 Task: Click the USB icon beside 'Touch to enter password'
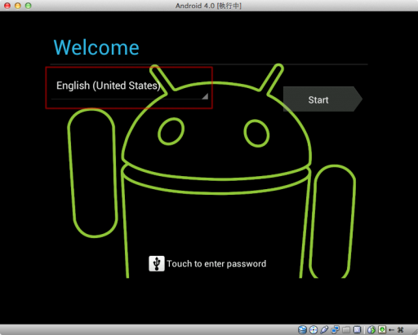[x=157, y=263]
